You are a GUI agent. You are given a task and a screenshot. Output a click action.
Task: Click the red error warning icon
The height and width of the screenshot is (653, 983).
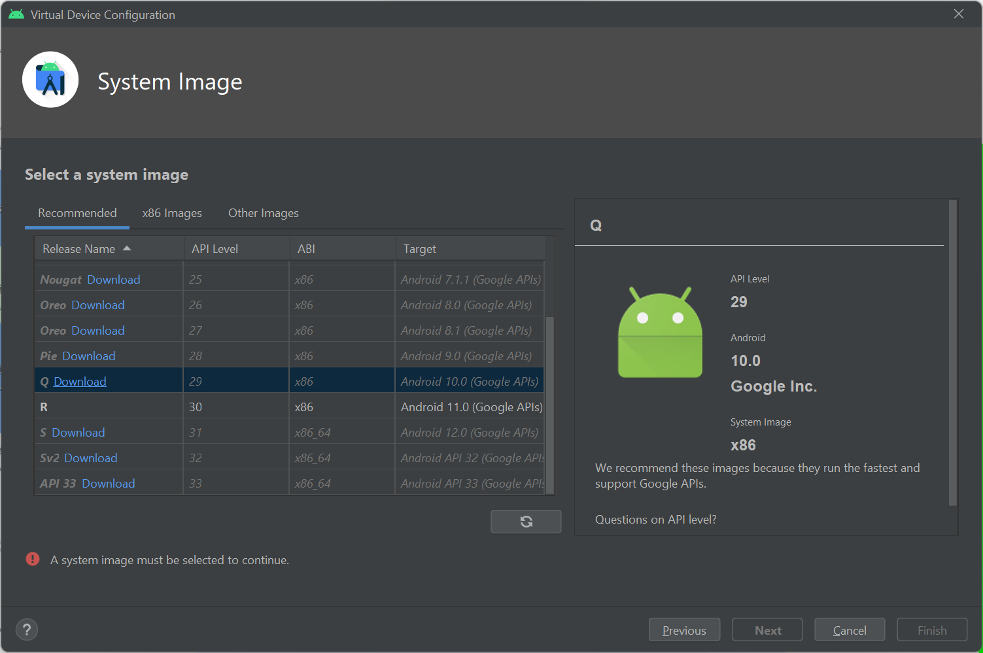pos(33,559)
